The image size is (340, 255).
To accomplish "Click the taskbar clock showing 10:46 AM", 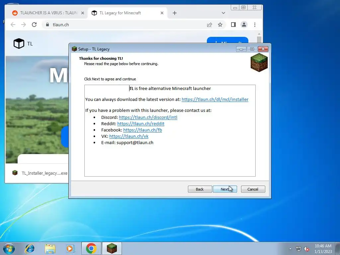I will [323, 249].
